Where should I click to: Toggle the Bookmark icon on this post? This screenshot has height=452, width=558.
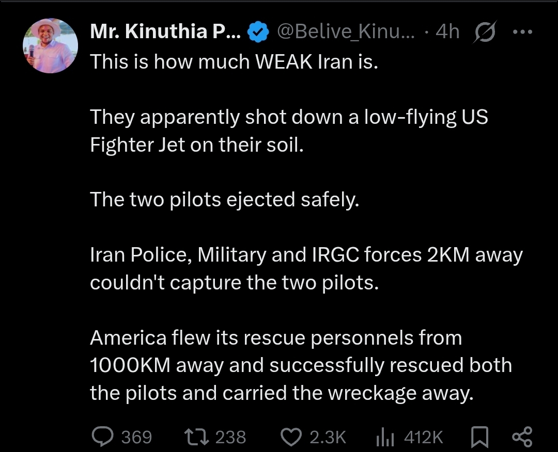point(480,437)
